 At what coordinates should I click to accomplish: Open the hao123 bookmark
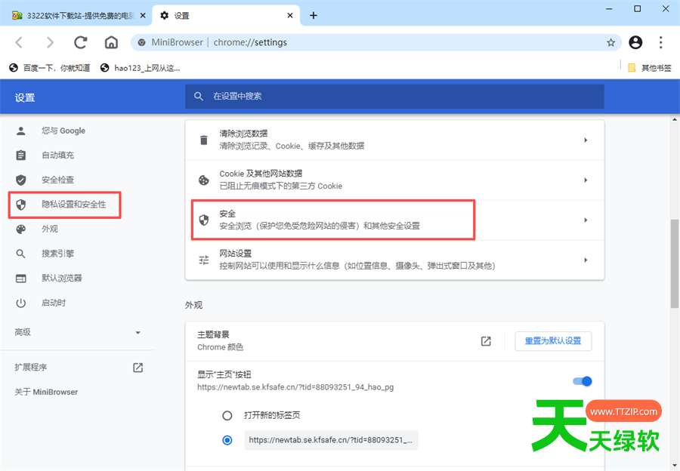coord(140,68)
